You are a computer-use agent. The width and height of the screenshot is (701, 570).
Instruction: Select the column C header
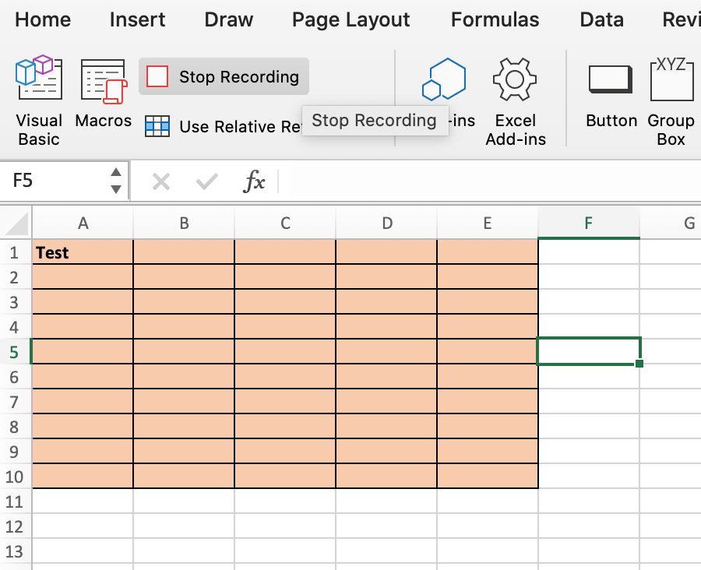pyautogui.click(x=285, y=223)
